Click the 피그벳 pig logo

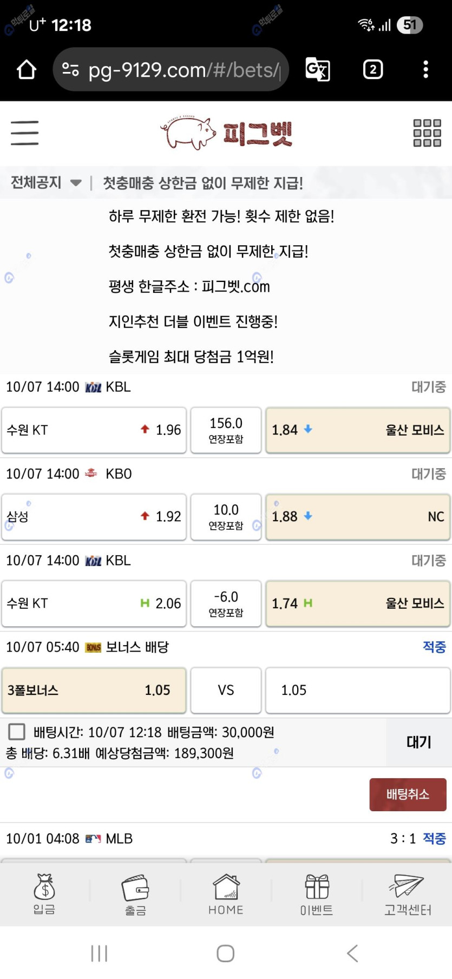[x=226, y=133]
